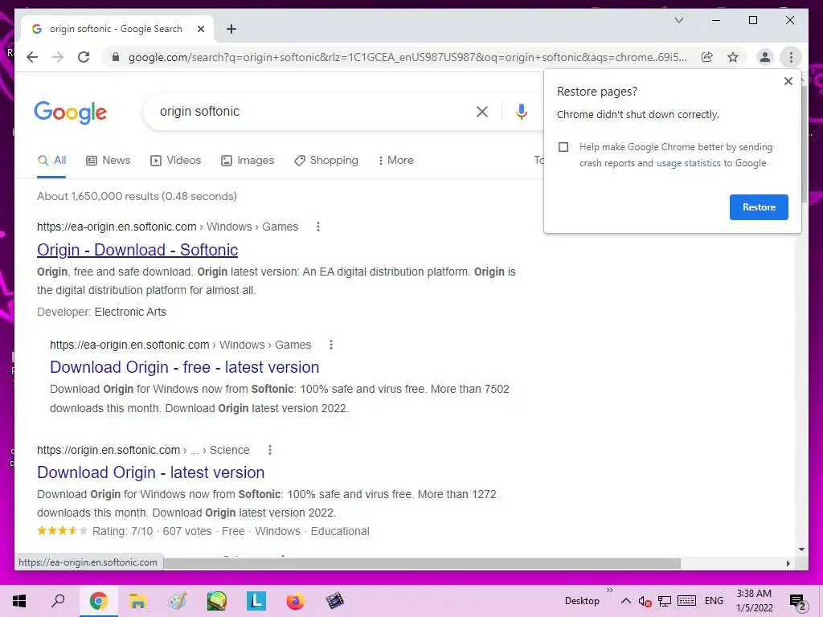Screen dimensions: 823x617
Task: Switch to Videos results
Action: click(176, 161)
